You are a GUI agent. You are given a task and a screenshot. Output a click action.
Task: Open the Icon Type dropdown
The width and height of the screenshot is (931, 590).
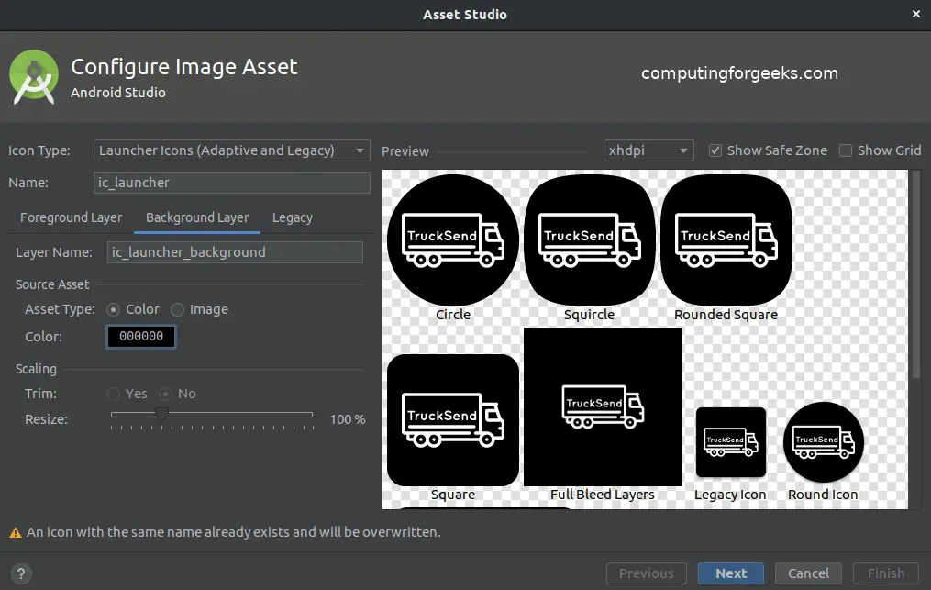pos(231,150)
